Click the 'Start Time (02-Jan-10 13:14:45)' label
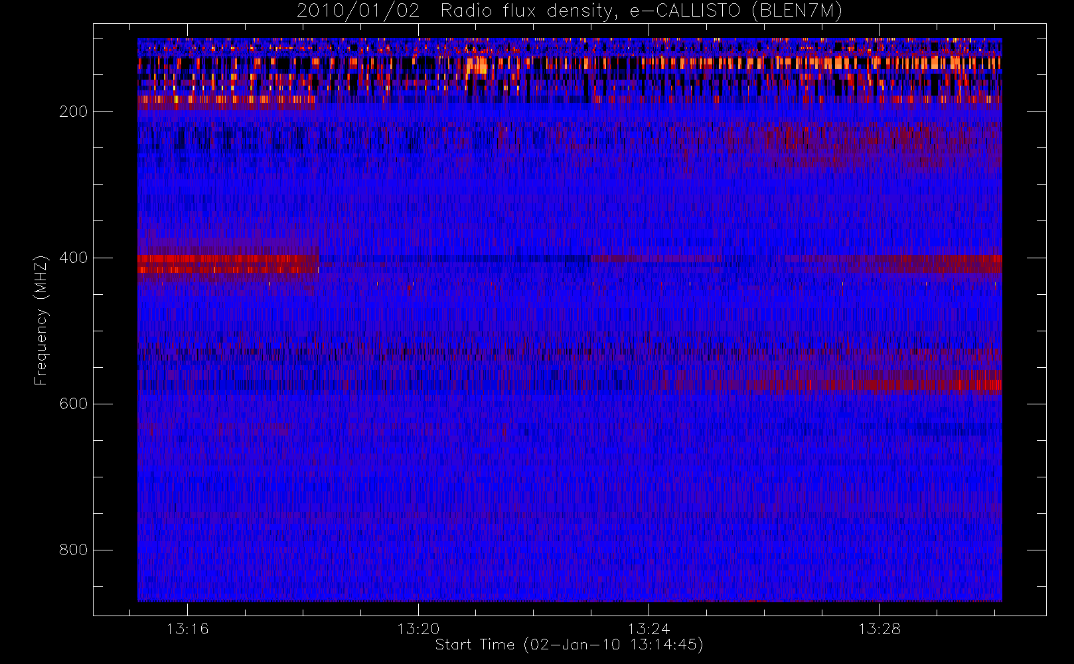This screenshot has height=664, width=1074. 570,645
